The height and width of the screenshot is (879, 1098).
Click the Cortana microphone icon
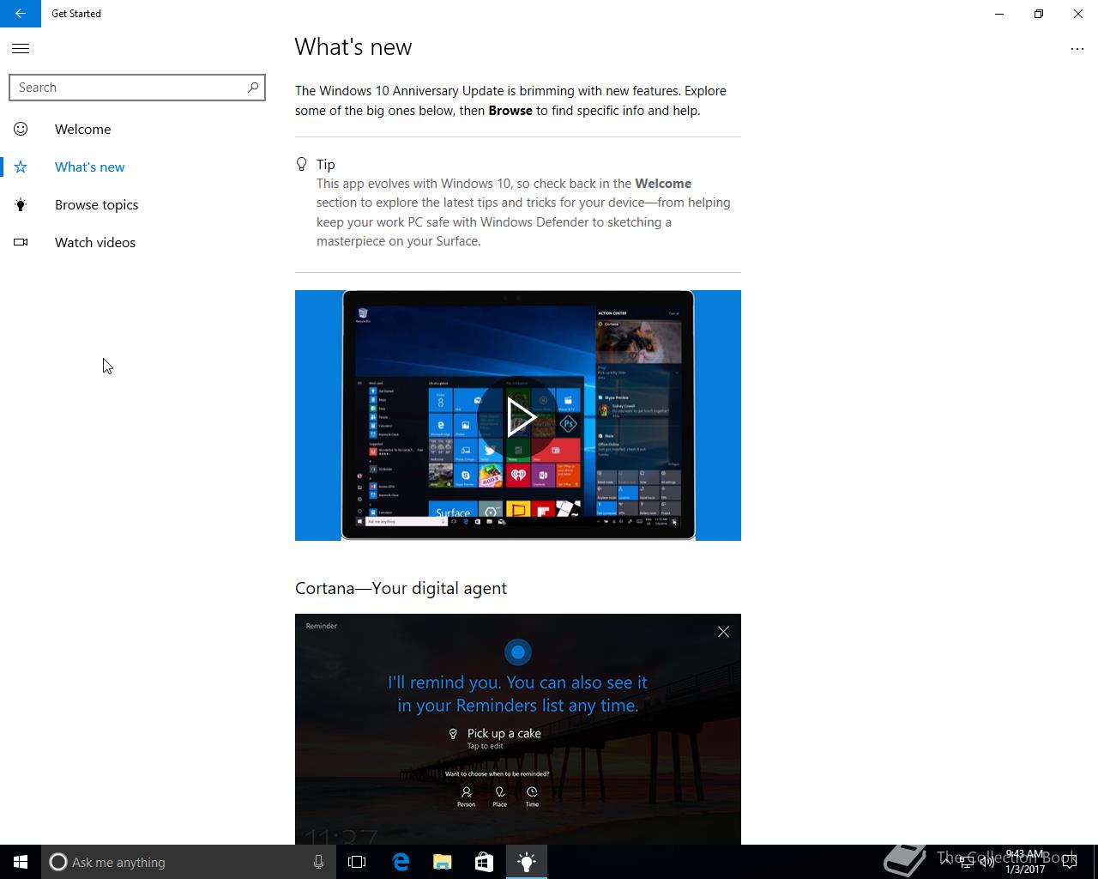(x=318, y=862)
